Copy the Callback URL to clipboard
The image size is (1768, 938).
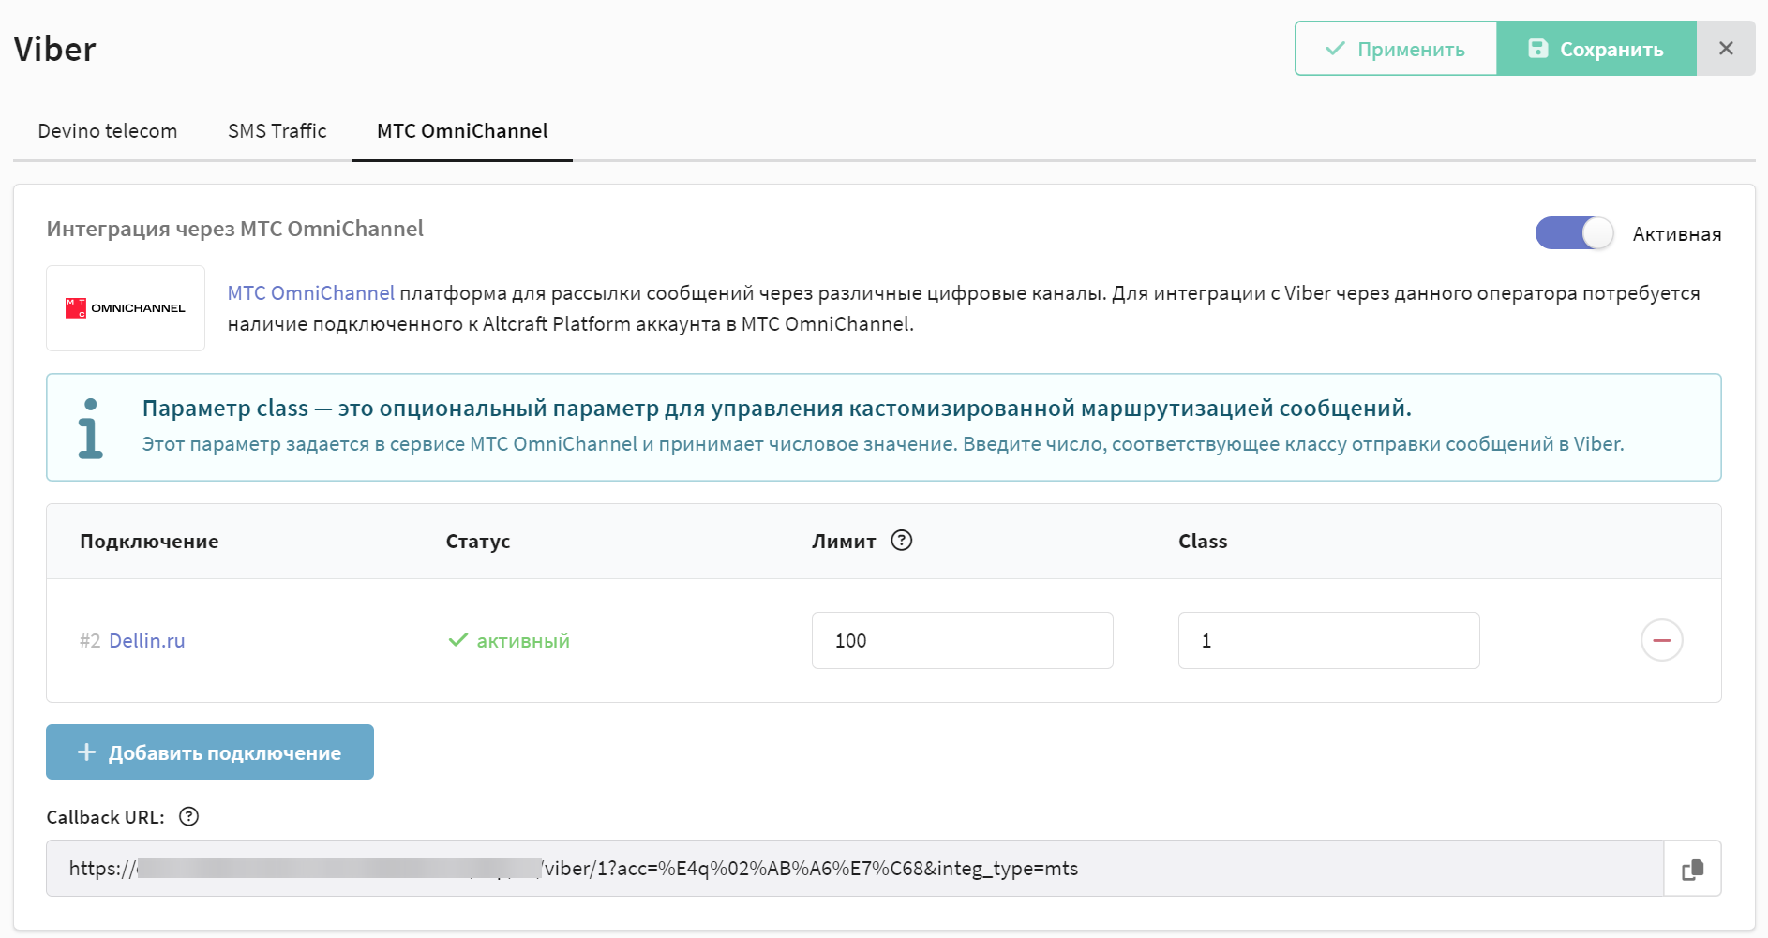coord(1693,869)
